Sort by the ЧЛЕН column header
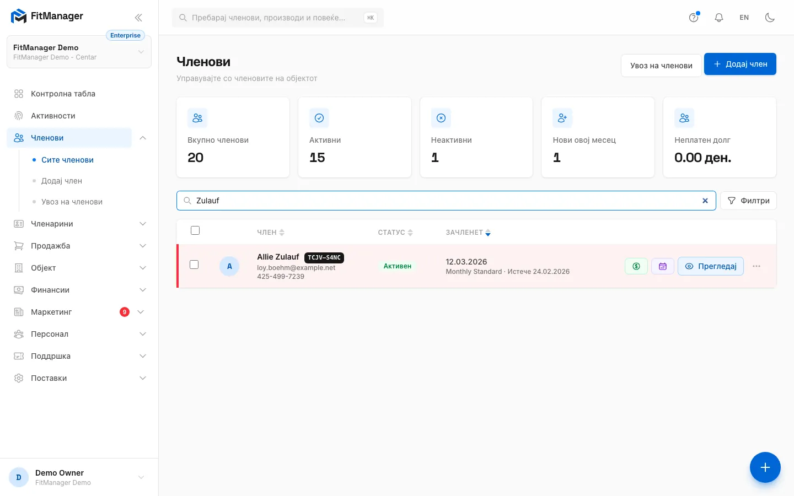Image resolution: width=794 pixels, height=496 pixels. (271, 233)
